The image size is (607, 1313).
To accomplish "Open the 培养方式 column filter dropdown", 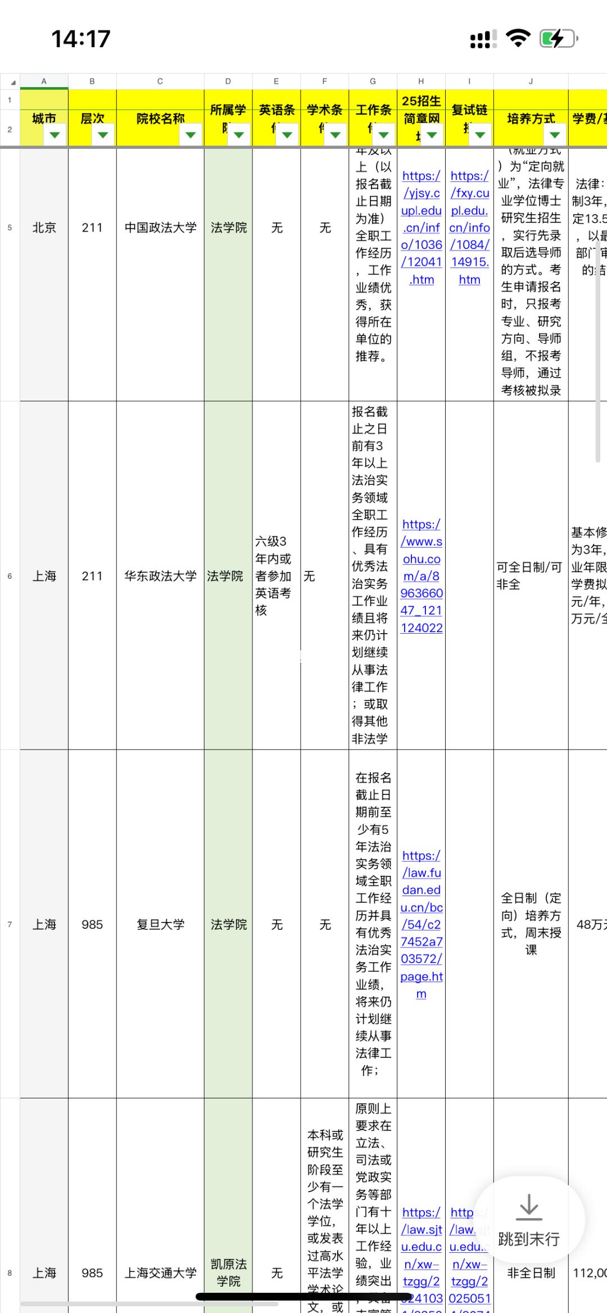I will pyautogui.click(x=555, y=135).
